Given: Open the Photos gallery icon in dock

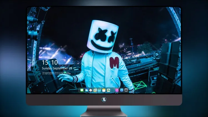Looking at the screenshot, I should tap(108, 90).
